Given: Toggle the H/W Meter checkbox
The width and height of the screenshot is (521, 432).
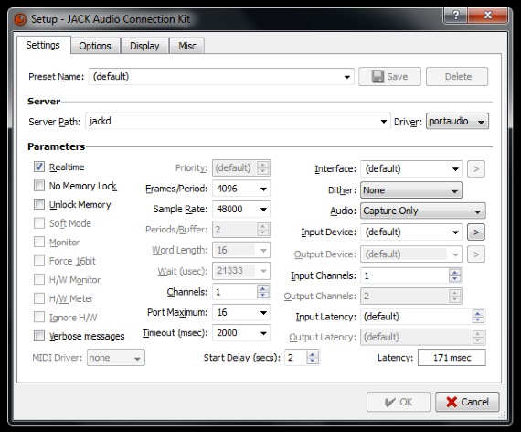Looking at the screenshot, I should coord(39,298).
